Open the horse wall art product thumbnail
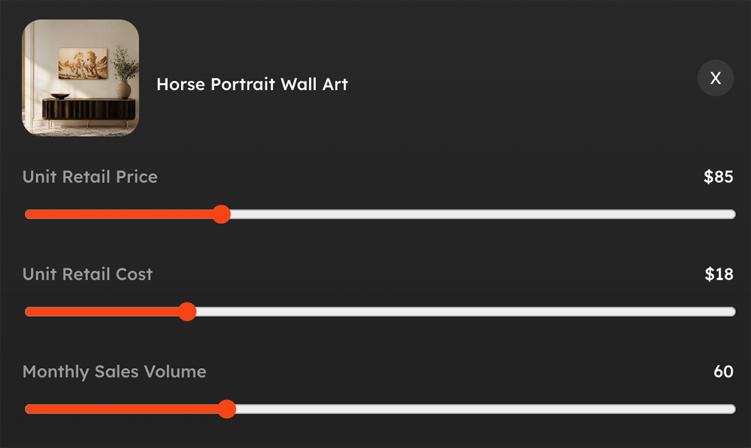 click(x=81, y=78)
